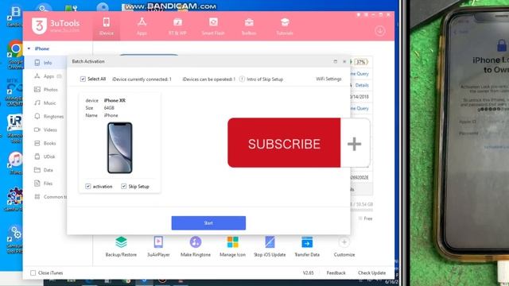Screen dimensions: 509x286
Task: Toggle the Close iTunes checkbox
Action: click(x=33, y=273)
